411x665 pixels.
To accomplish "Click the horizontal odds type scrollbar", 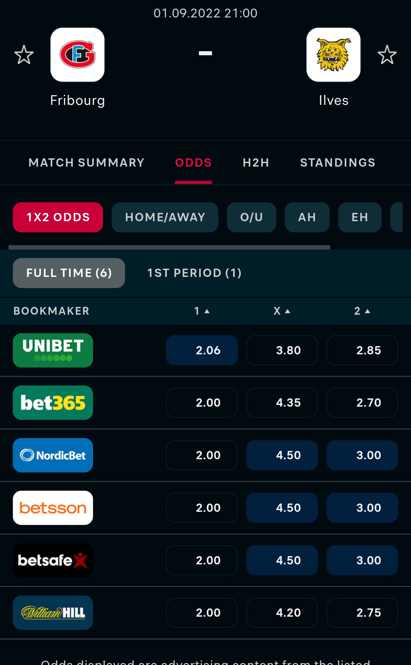I will coord(169,247).
